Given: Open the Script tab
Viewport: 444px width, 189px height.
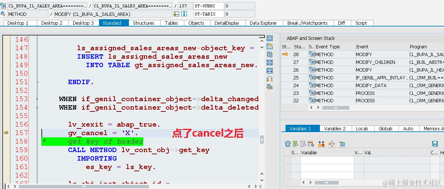Looking at the screenshot, I should point(361,23).
